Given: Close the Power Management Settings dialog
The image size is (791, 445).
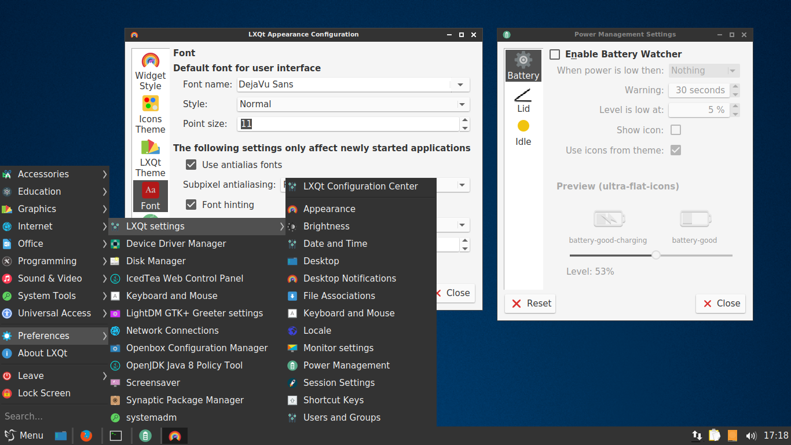Looking at the screenshot, I should click(x=720, y=304).
